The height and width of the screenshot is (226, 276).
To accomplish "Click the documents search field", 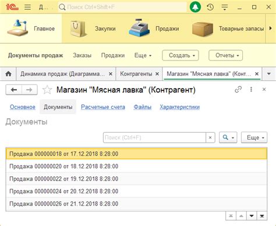I will click(x=154, y=137).
